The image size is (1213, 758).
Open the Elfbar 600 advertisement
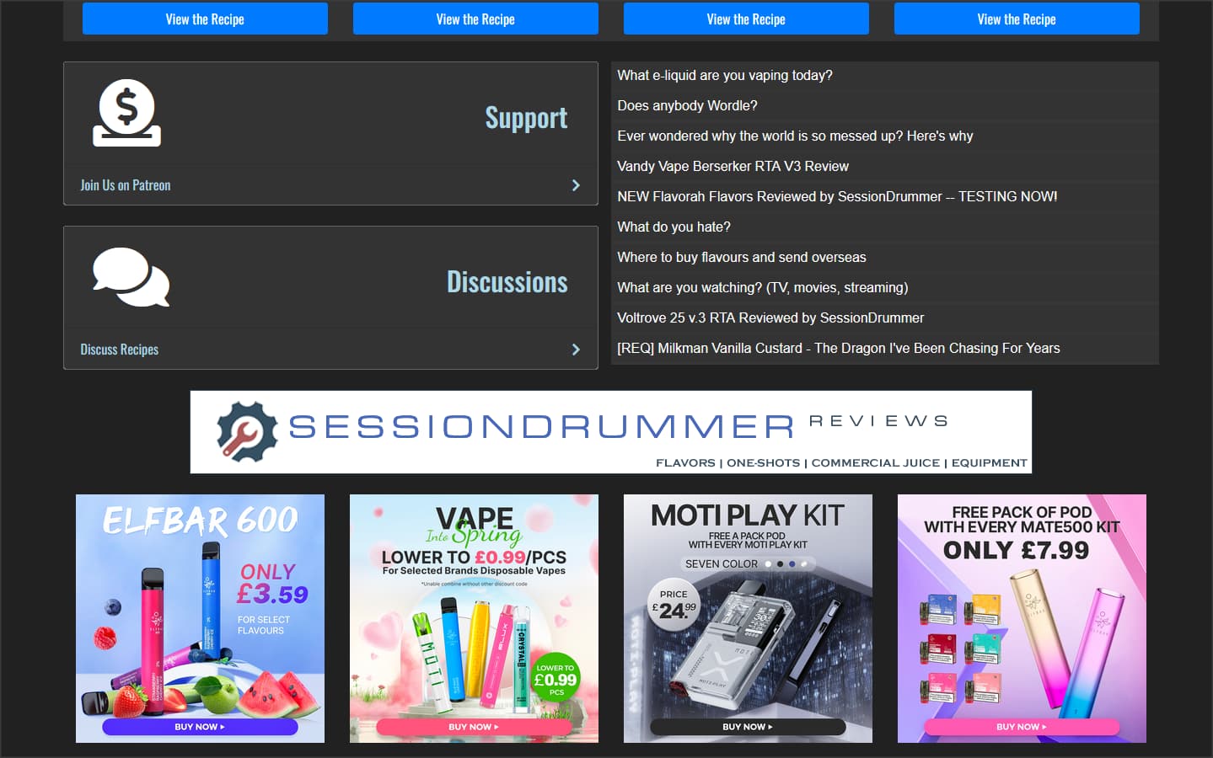click(x=200, y=618)
